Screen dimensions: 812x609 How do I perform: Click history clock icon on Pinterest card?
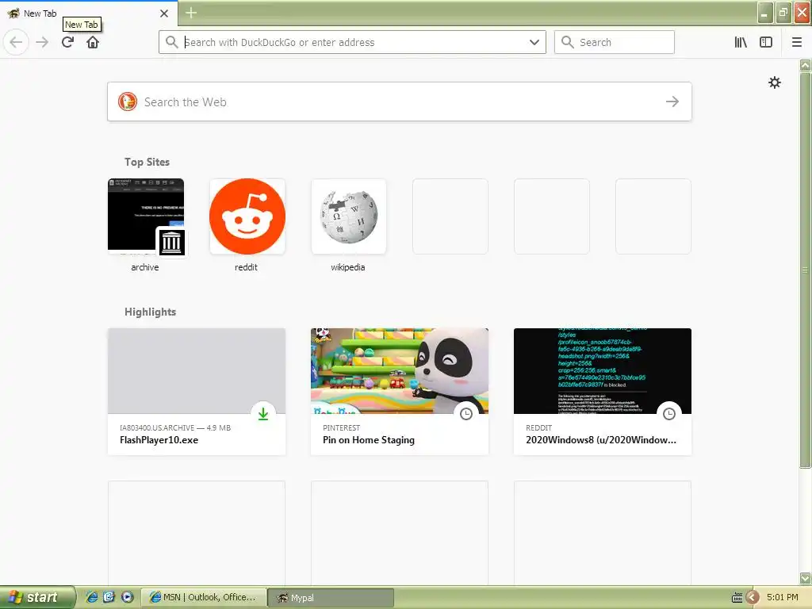tap(466, 414)
